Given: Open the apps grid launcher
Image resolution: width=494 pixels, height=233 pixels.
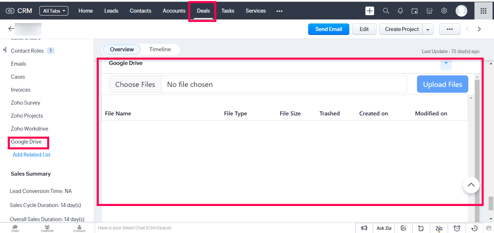Looking at the screenshot, I should [x=484, y=11].
